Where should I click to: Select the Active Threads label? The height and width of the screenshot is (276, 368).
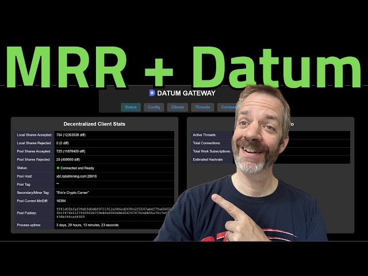205,135
